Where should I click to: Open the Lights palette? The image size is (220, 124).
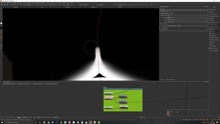(212, 21)
